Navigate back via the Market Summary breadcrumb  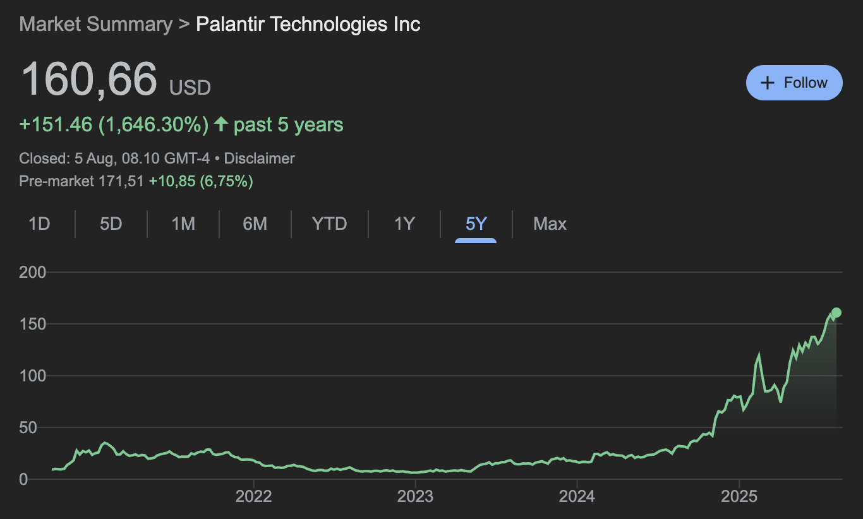click(x=95, y=24)
